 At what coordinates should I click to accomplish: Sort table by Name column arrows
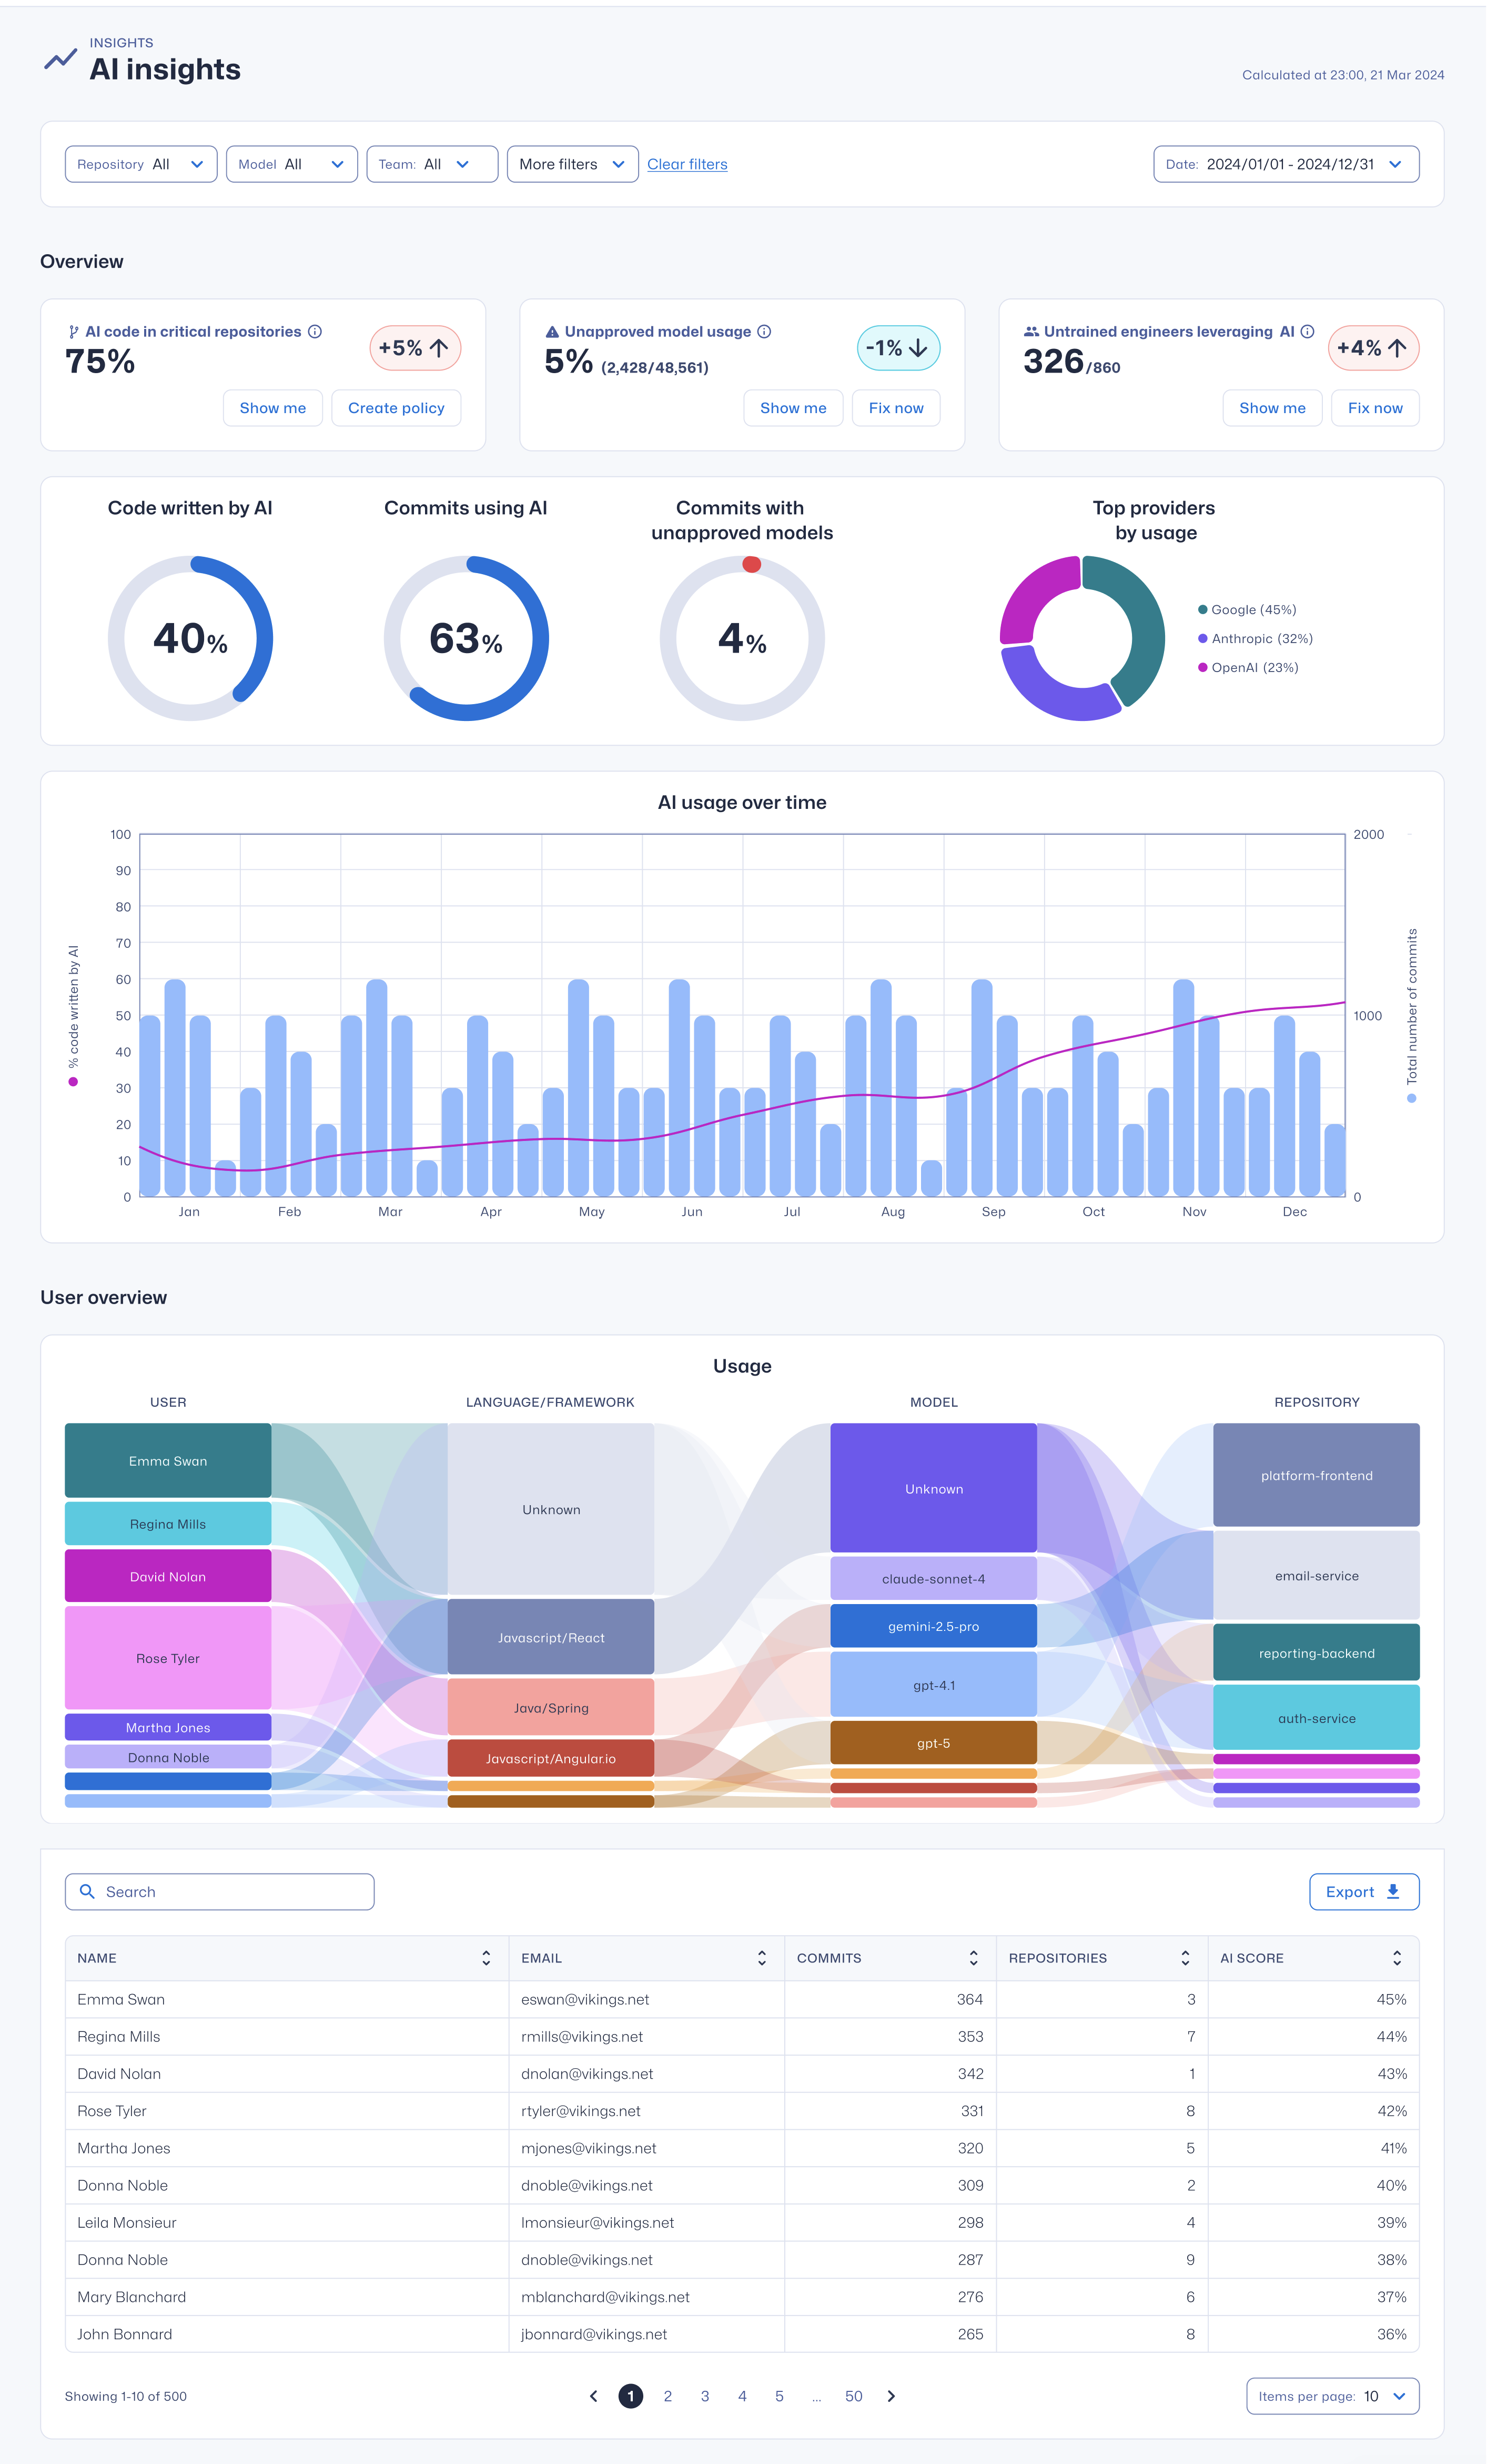(485, 1958)
